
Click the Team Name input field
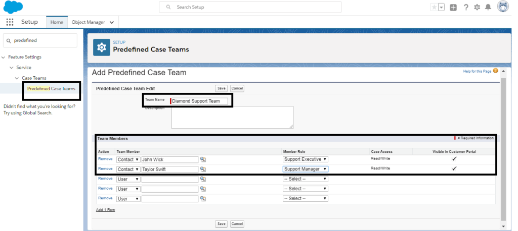(x=199, y=101)
